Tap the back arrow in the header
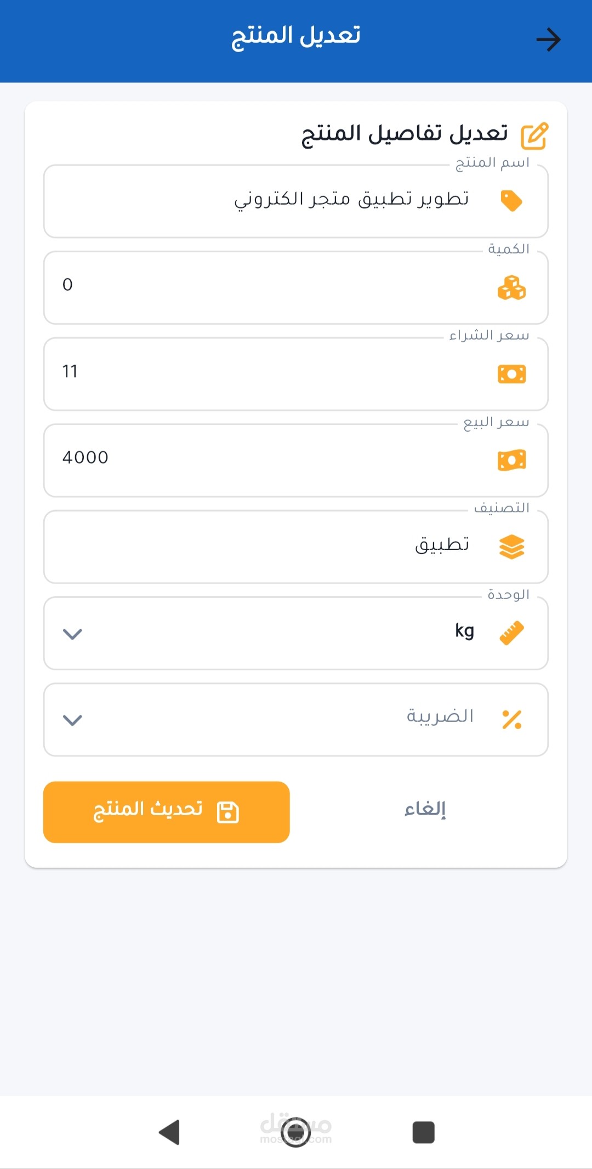Image resolution: width=592 pixels, height=1169 pixels. [x=548, y=40]
